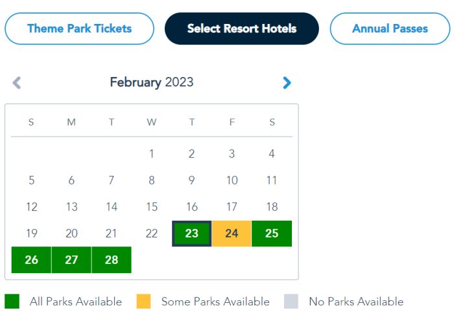Viewport: 454px width, 319px height.
Task: Click February 1 on the calendar
Action: point(152,154)
